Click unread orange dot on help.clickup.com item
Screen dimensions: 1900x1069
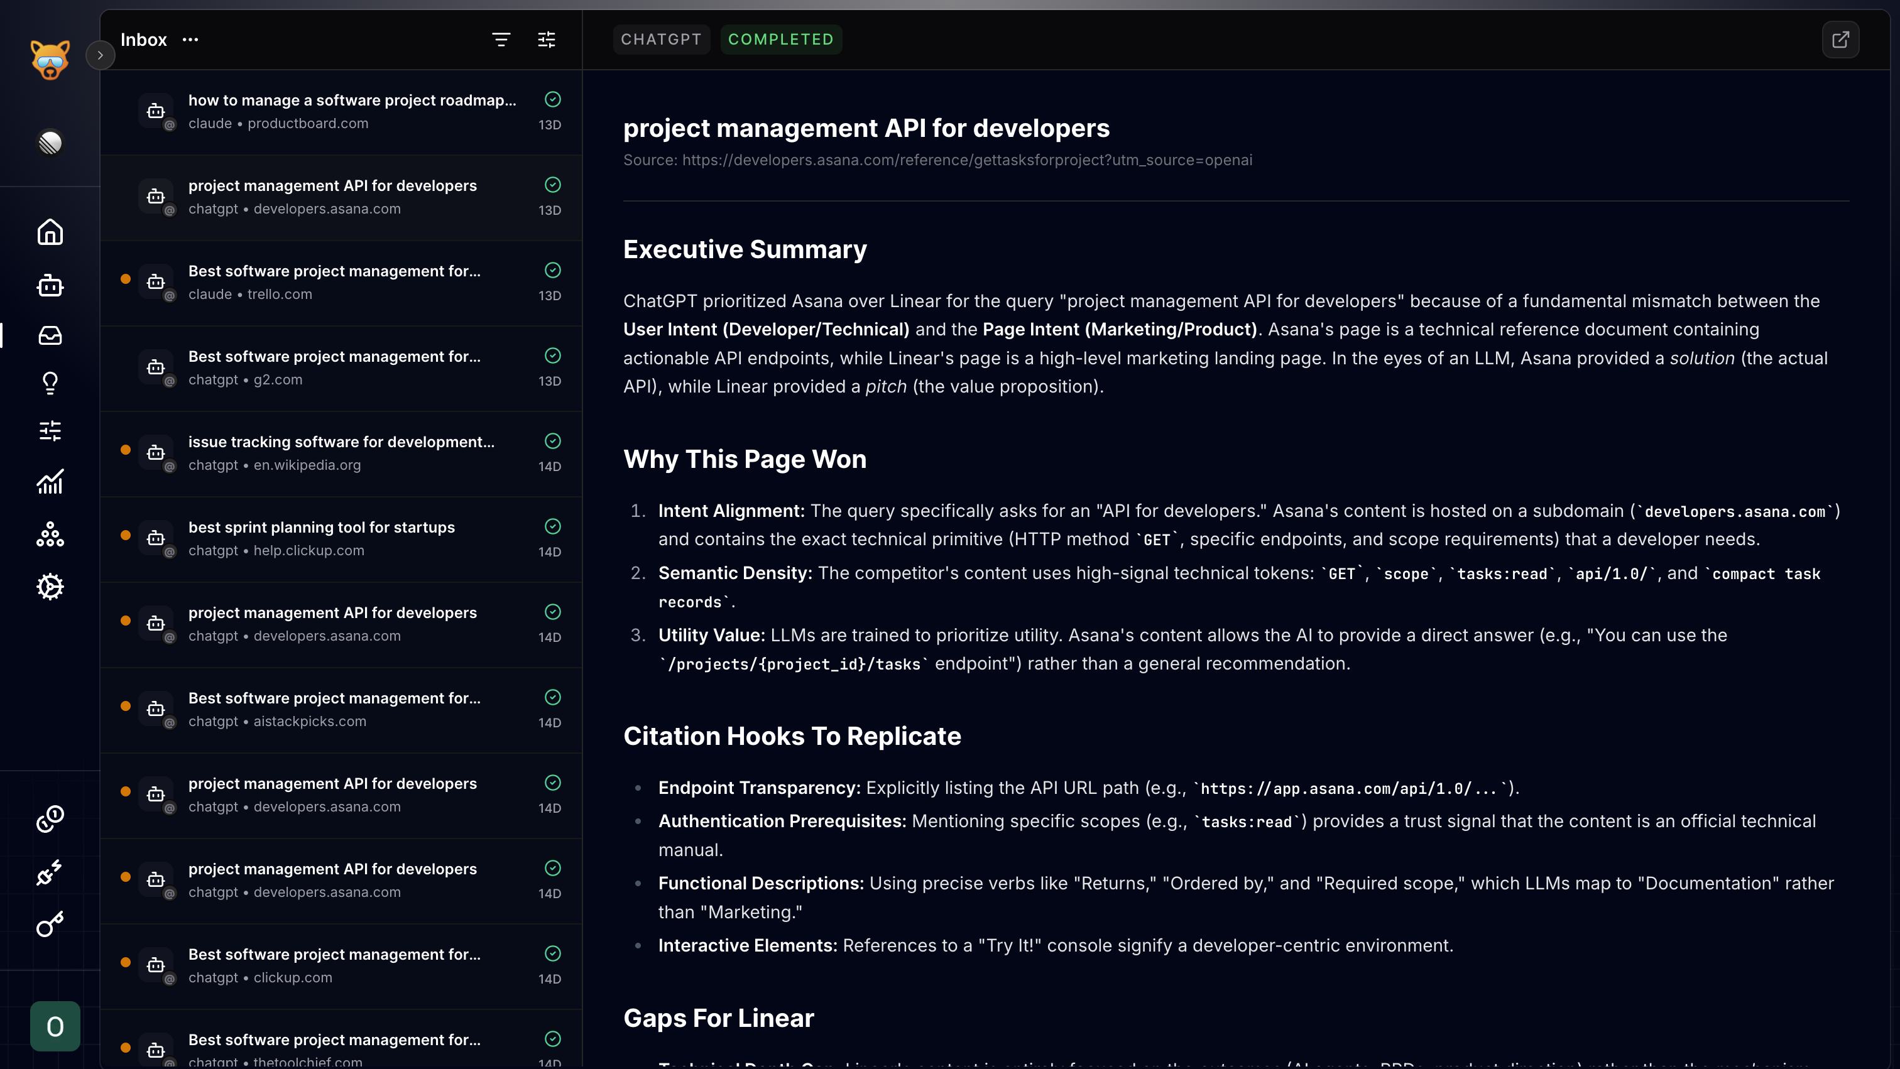click(126, 535)
